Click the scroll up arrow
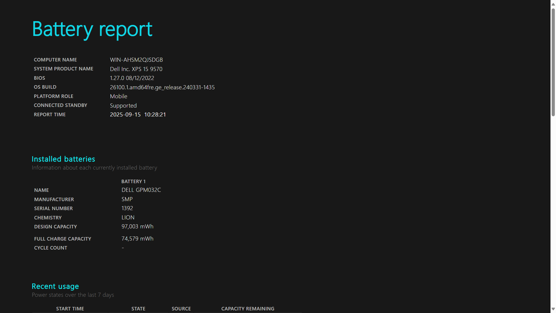 pos(553,4)
